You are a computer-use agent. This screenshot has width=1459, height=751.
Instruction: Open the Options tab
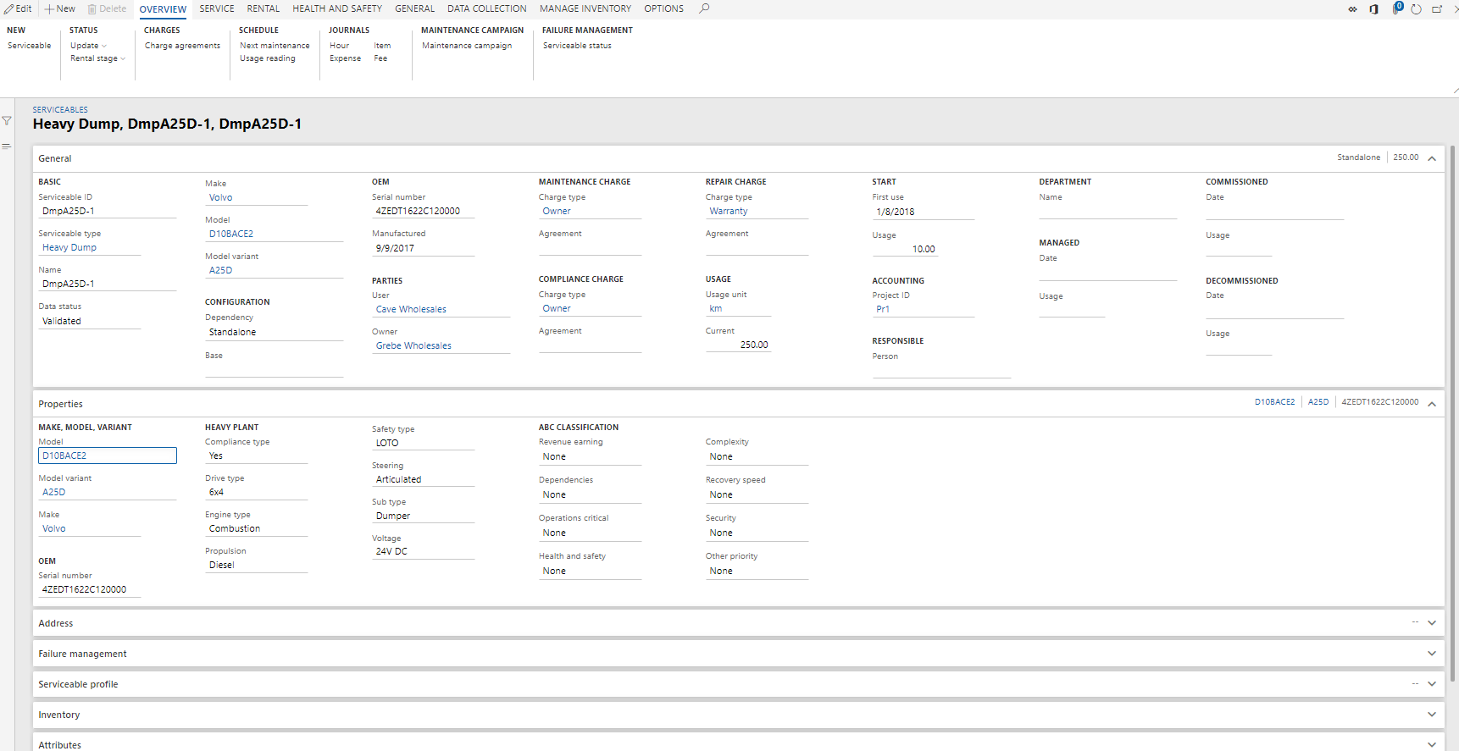[x=663, y=8]
